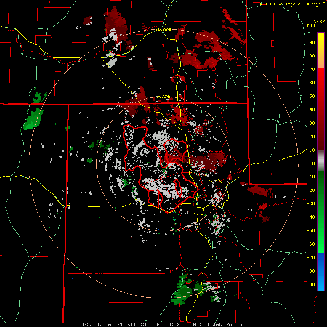Click the 30 value on velocity scale
Image resolution: width=327 pixels, height=327 pixels.
coord(312,123)
